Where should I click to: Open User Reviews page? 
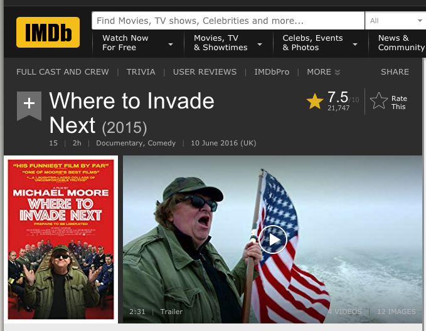(205, 72)
